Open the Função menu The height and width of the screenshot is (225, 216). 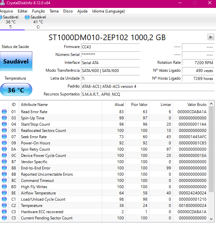[38, 11]
